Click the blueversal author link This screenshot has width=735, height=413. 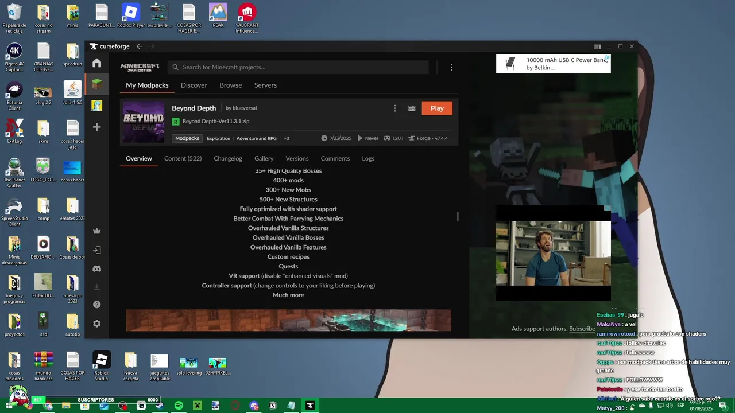coord(245,108)
